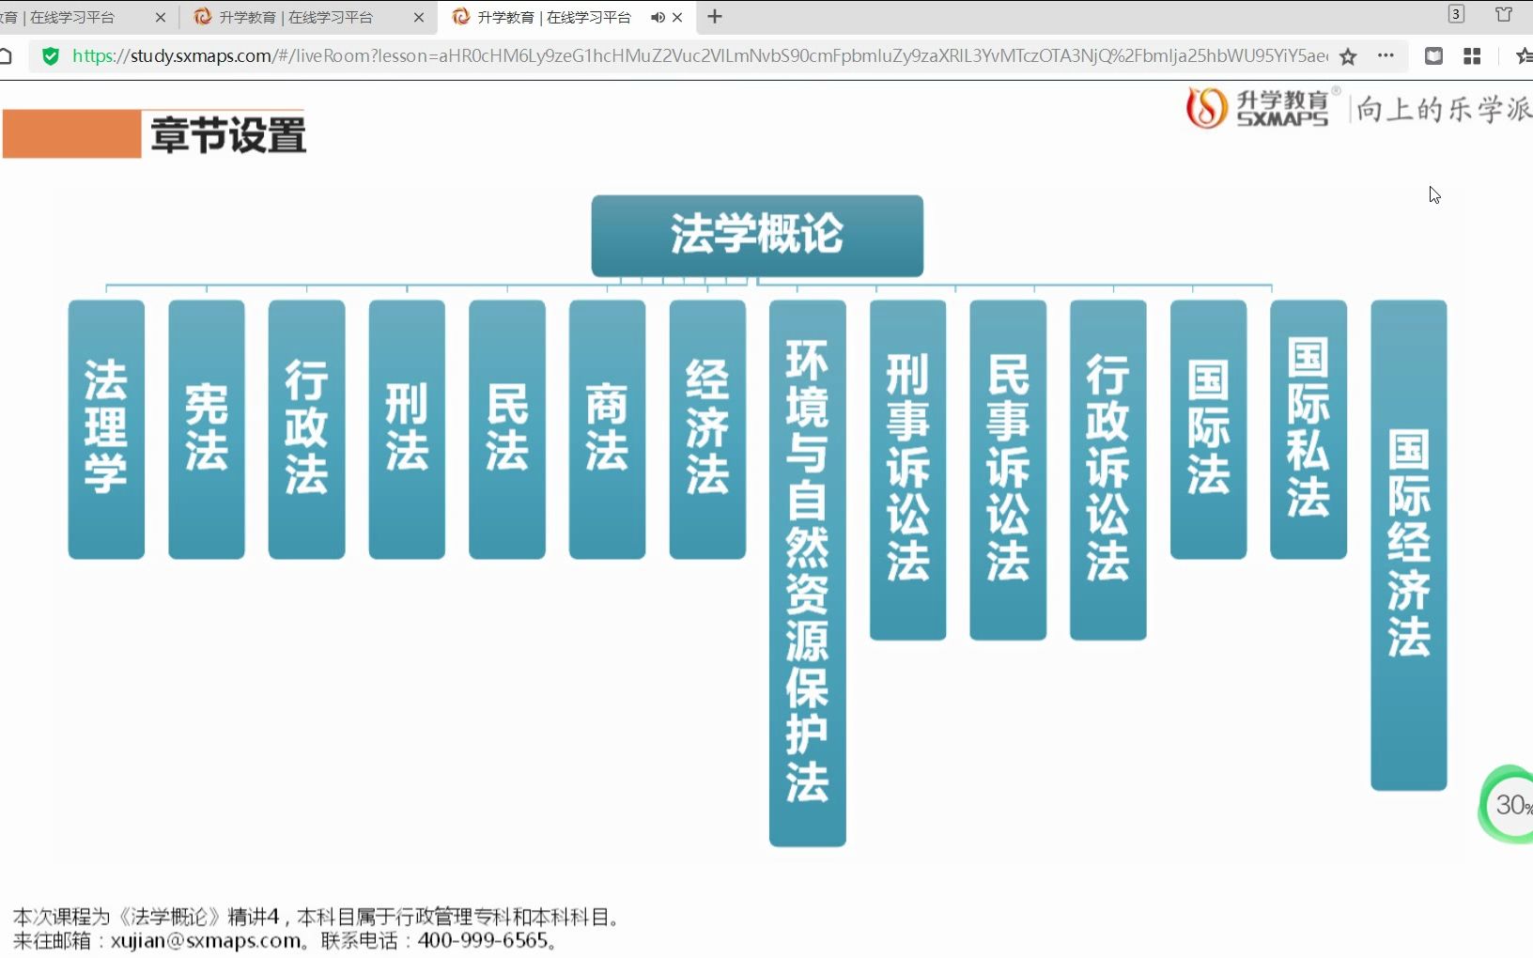1533x958 pixels.
Task: Open a new browser tab
Action: [715, 17]
